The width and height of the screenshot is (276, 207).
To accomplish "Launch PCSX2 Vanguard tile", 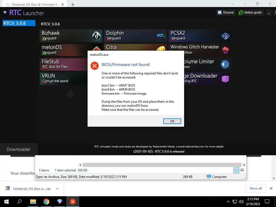I will tap(200, 36).
